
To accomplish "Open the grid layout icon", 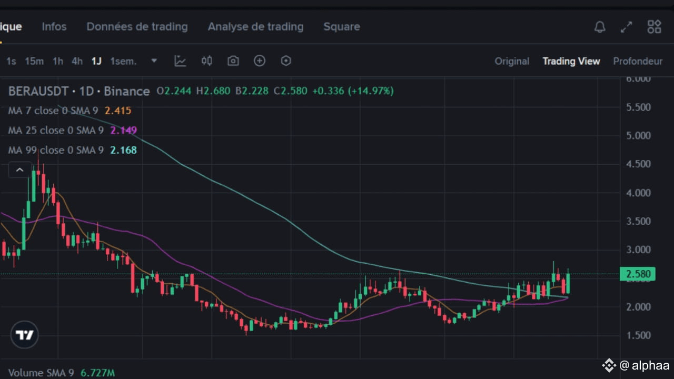I will tap(654, 27).
